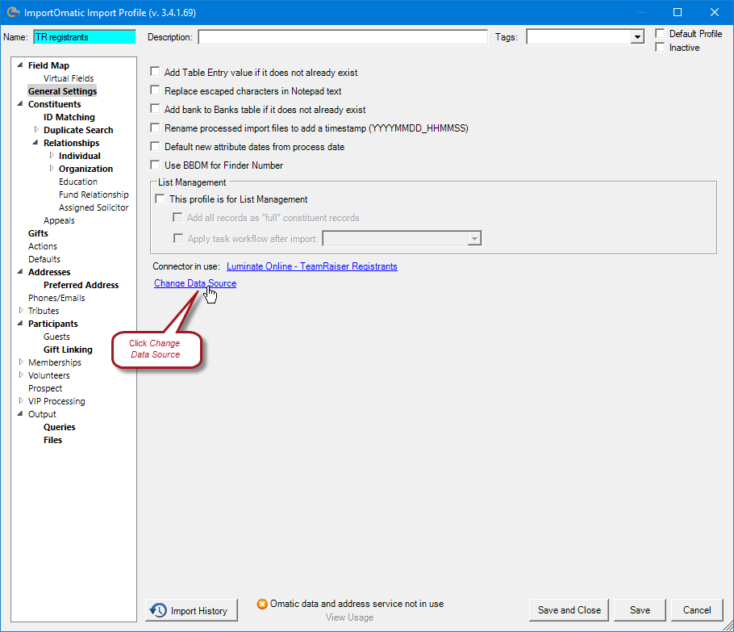The width and height of the screenshot is (734, 632).
Task: Enable "This profile is for List Management"
Action: pyautogui.click(x=160, y=199)
